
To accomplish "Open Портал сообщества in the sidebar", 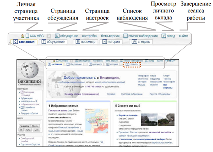I will 30,145.
